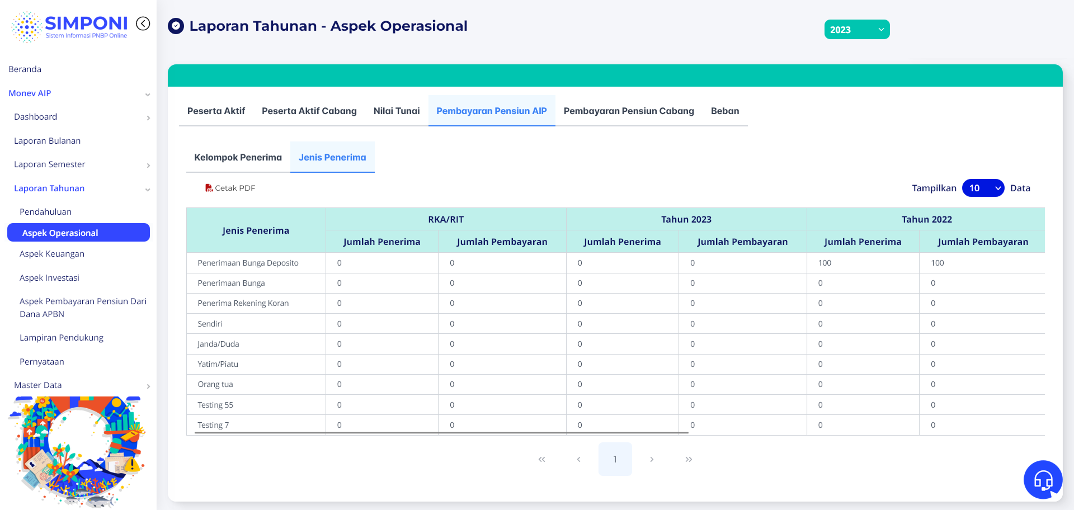The image size is (1074, 510).
Task: Open the Pembayaran Pensiun Cabang tab
Action: [629, 111]
